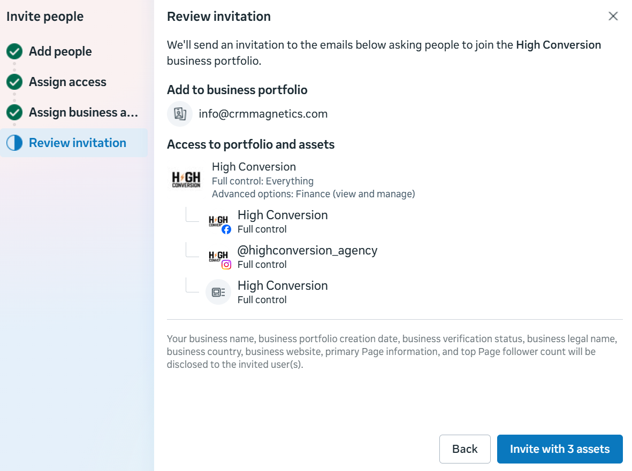Viewport: 632px width, 471px height.
Task: Click the ad account icon for High Conversion
Action: (218, 292)
